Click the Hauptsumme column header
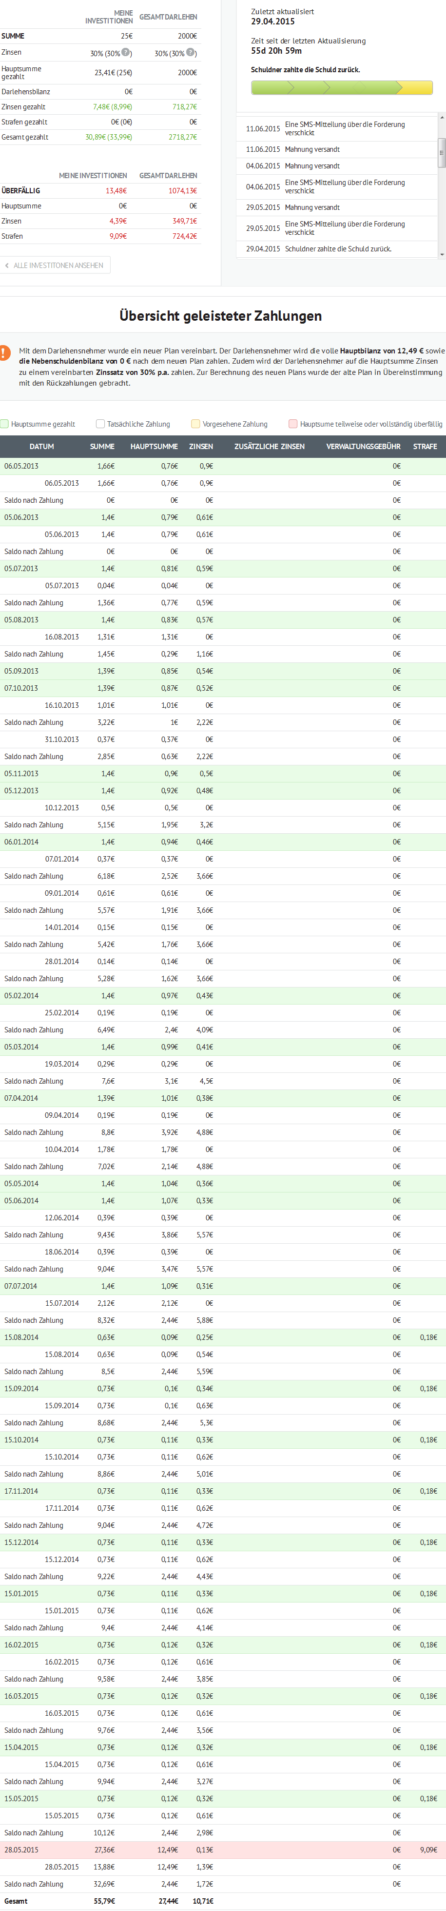Image resolution: width=446 pixels, height=1911 pixels. tap(154, 447)
